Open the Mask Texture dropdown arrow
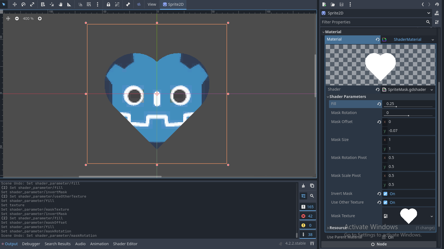444x249 pixels. (x=432, y=216)
